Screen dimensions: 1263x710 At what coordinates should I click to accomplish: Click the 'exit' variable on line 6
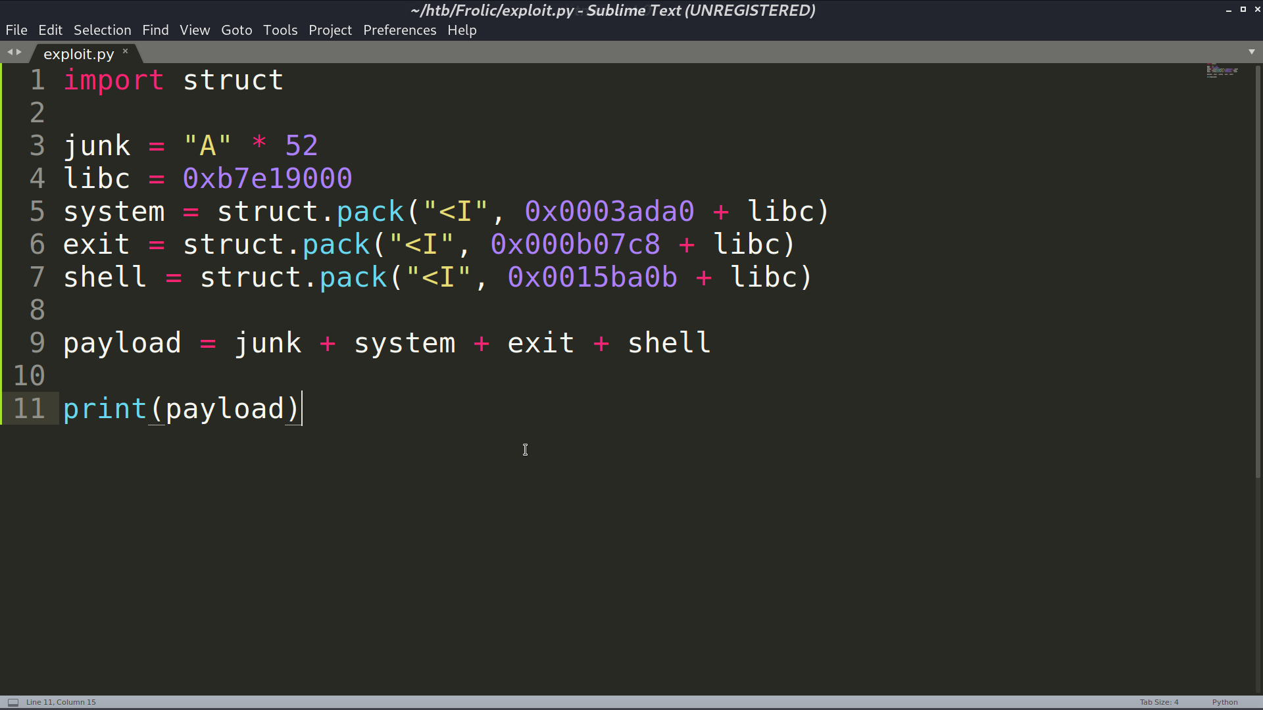tap(97, 245)
